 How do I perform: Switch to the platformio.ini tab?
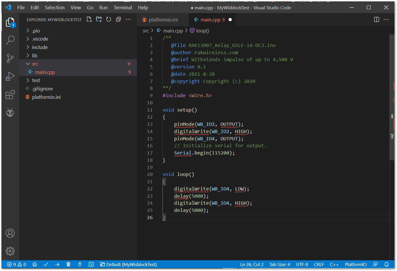point(163,20)
